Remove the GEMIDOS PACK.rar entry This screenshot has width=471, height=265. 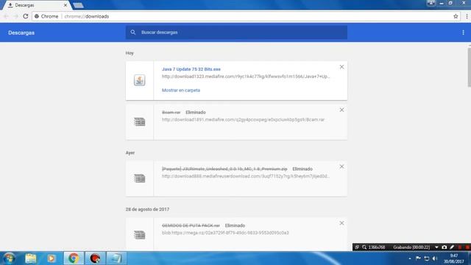click(x=341, y=223)
